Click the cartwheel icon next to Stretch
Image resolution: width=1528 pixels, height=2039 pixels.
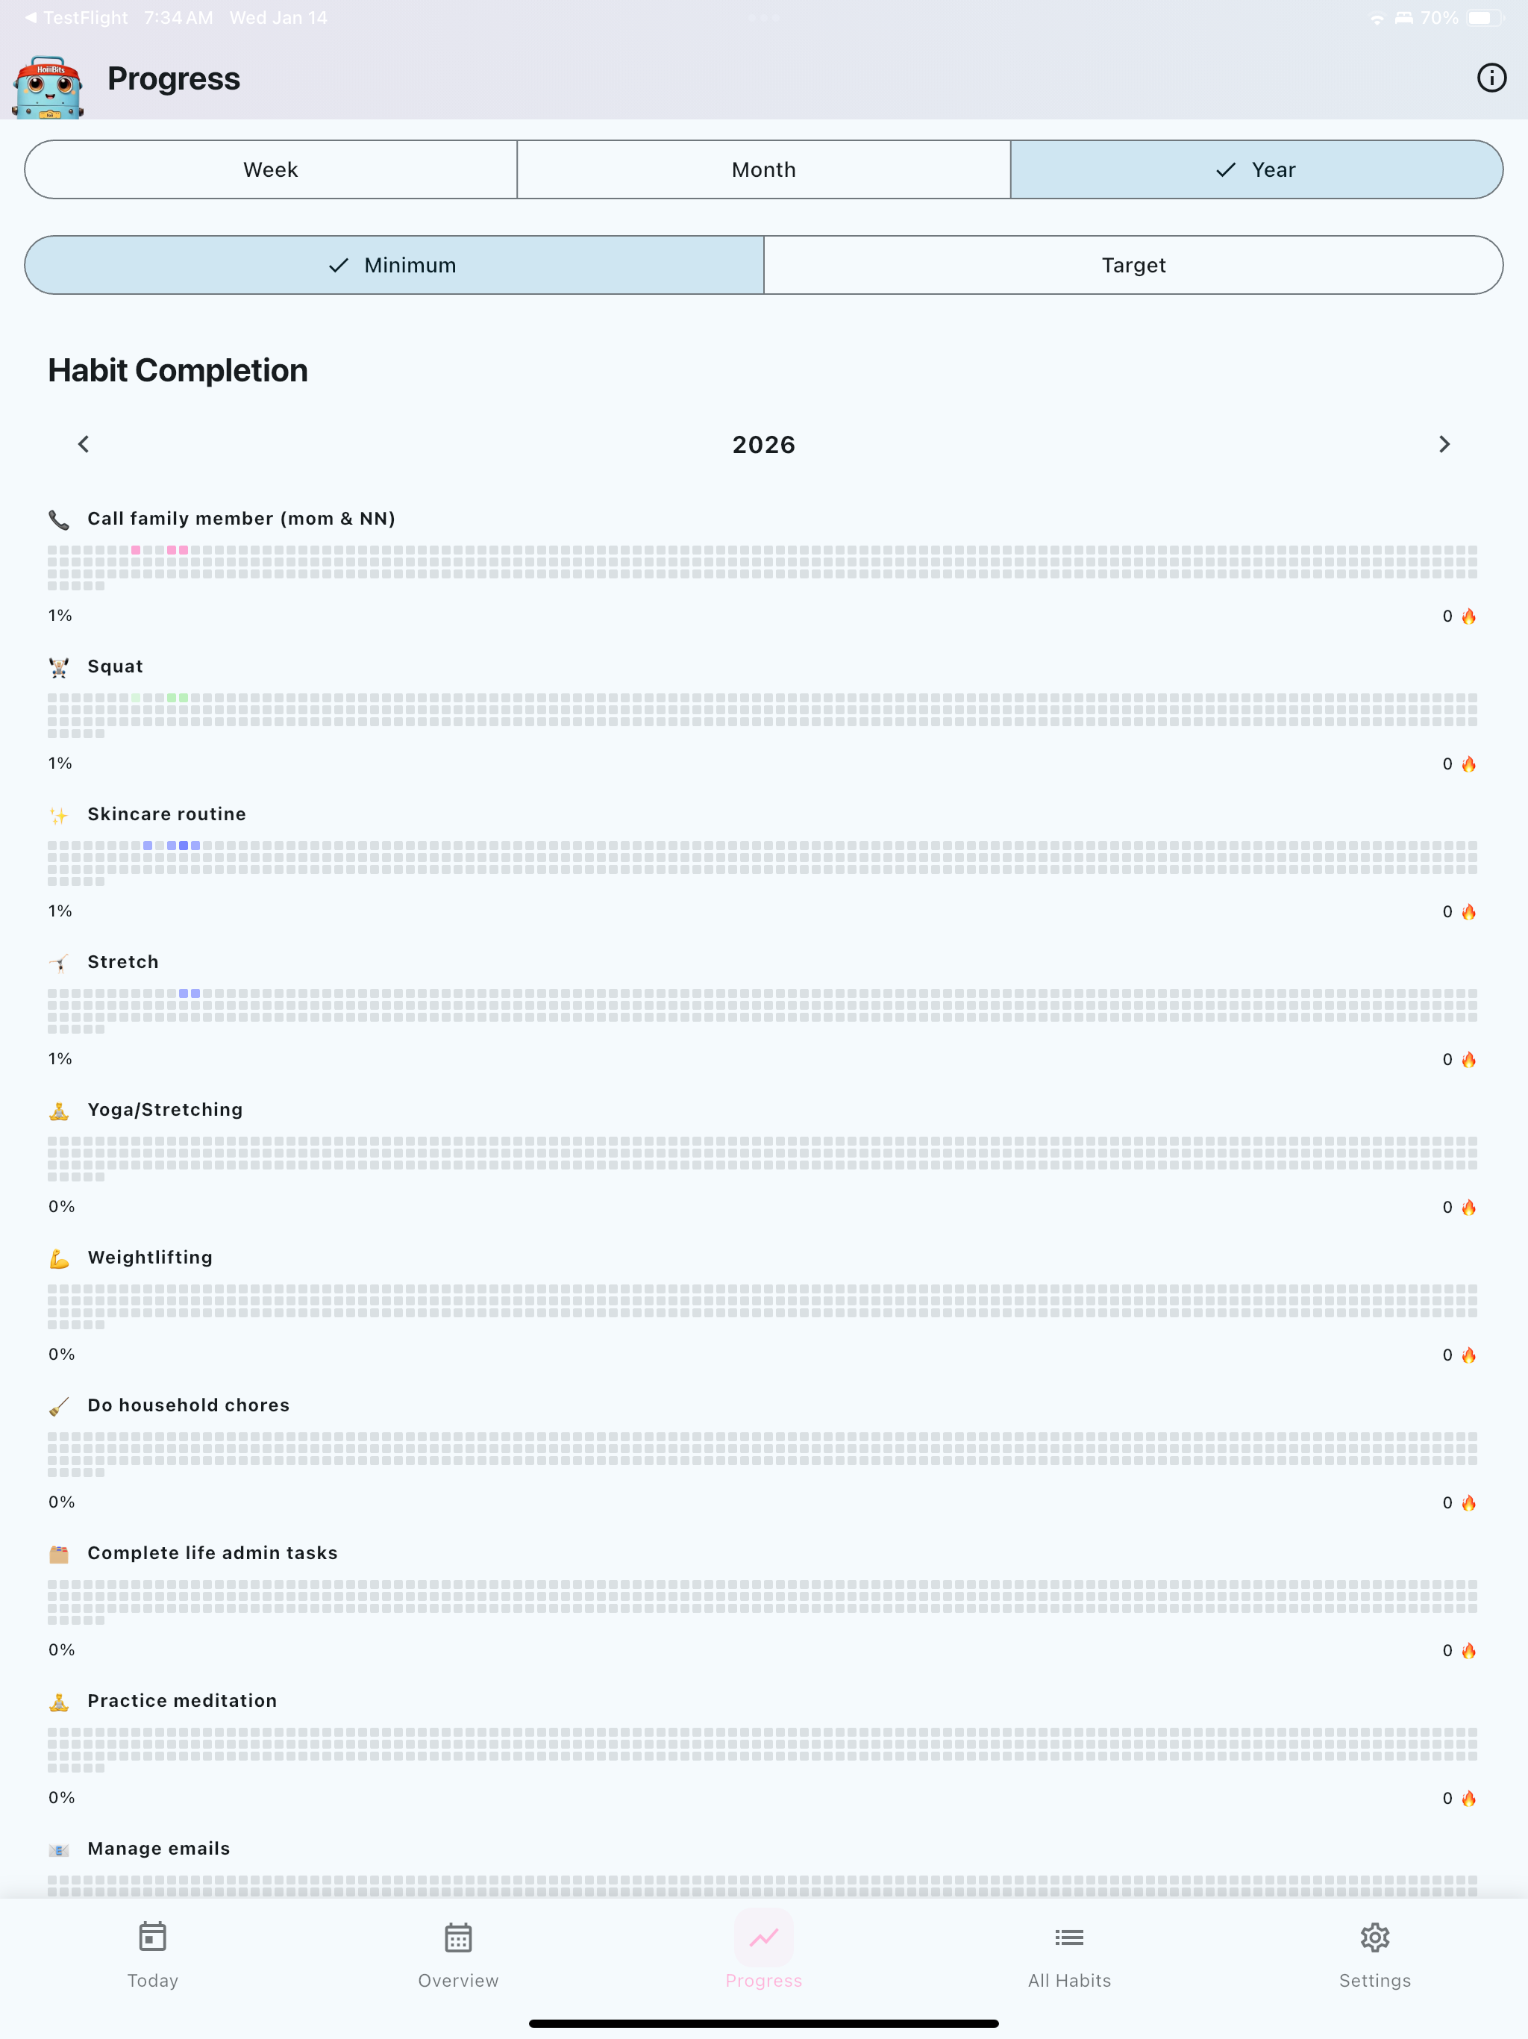coord(59,964)
